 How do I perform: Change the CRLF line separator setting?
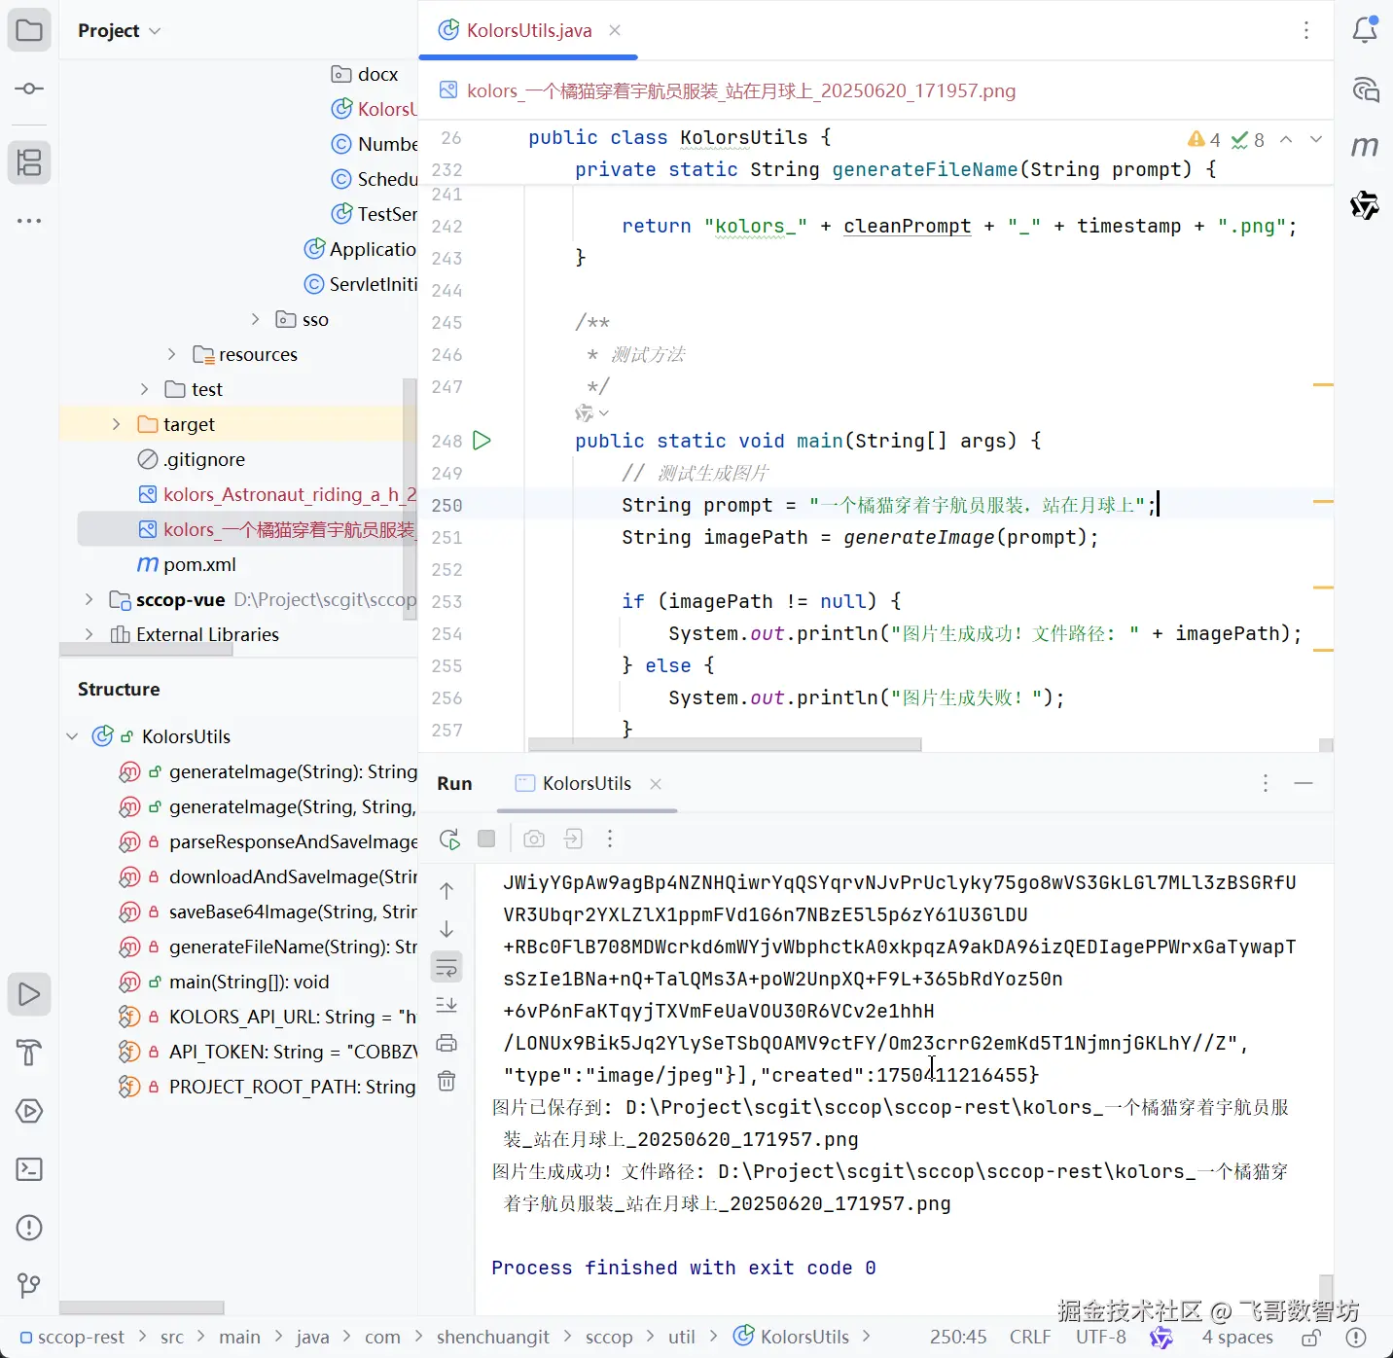click(1030, 1338)
